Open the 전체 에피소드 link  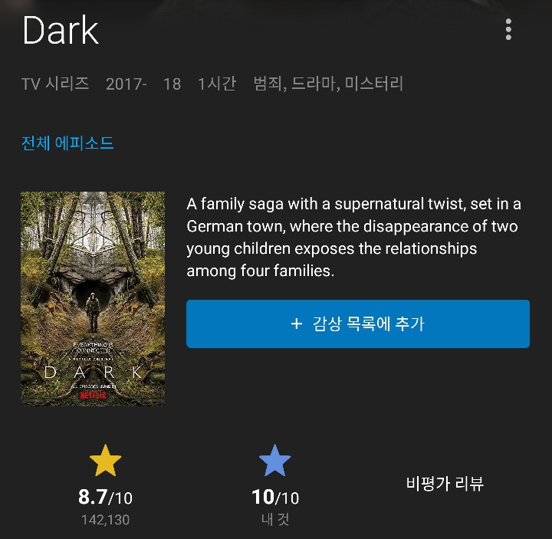click(67, 143)
